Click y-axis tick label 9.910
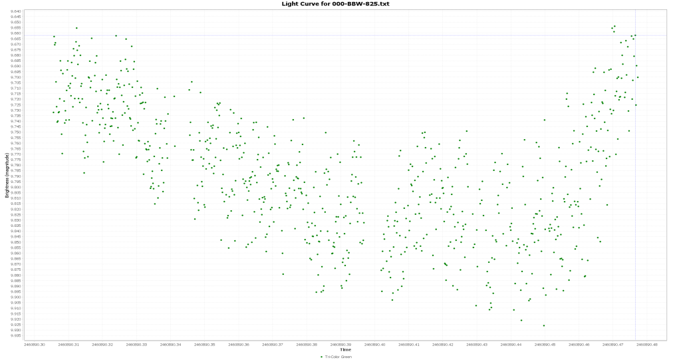The height and width of the screenshot is (360, 681). (15, 308)
